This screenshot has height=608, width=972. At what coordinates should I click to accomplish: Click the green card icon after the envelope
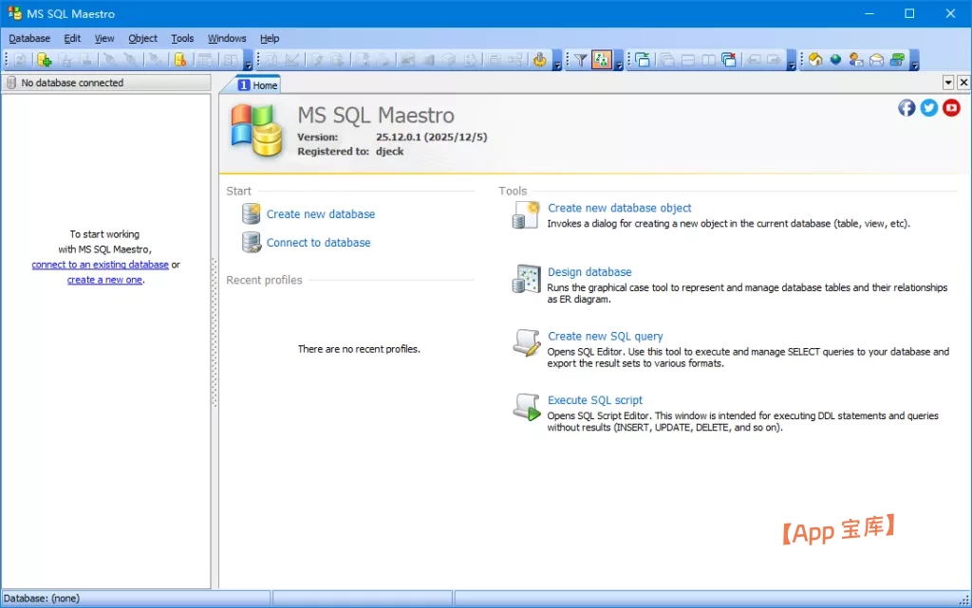(897, 60)
